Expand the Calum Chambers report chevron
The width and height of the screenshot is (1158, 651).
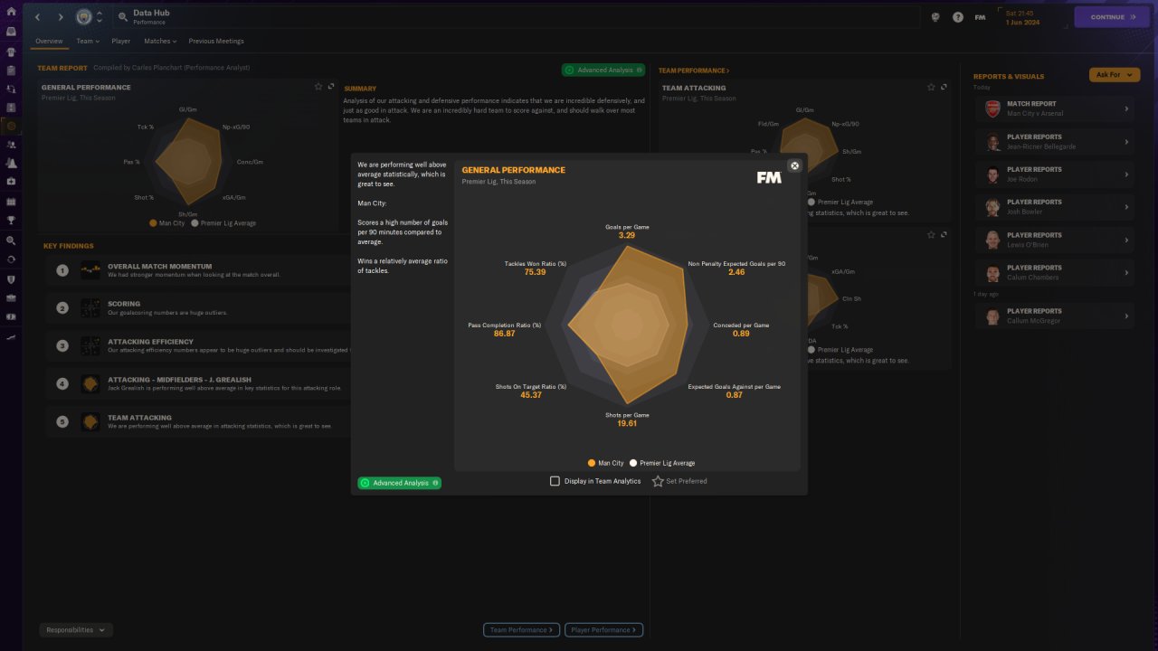[x=1126, y=273]
